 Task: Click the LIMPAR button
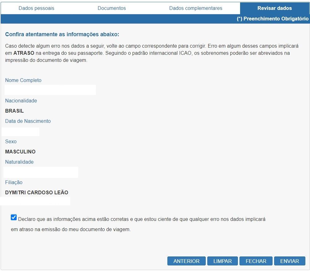point(222,261)
